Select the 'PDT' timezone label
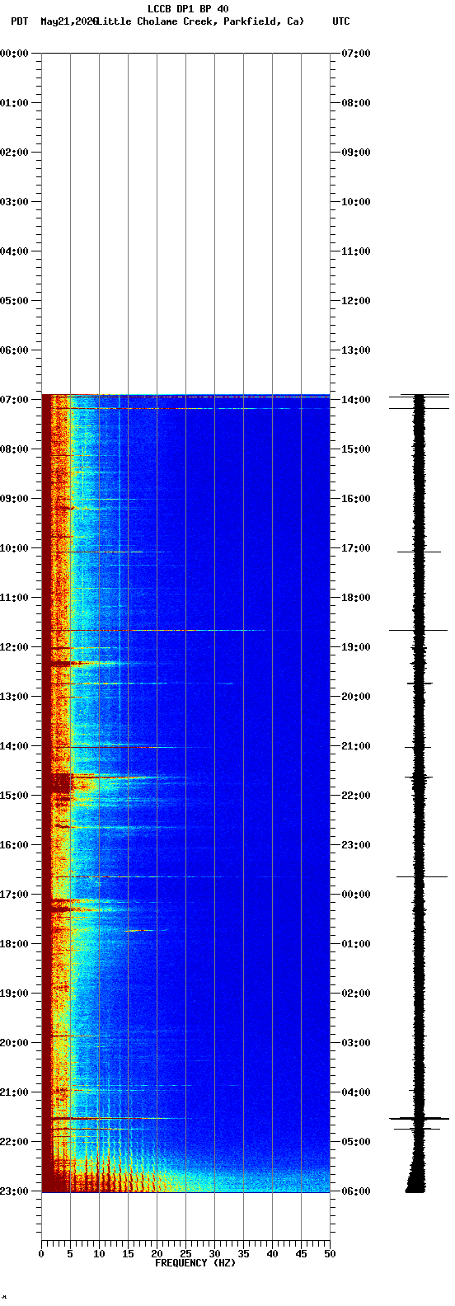Screen dimensions: 455x1306 pyautogui.click(x=19, y=21)
